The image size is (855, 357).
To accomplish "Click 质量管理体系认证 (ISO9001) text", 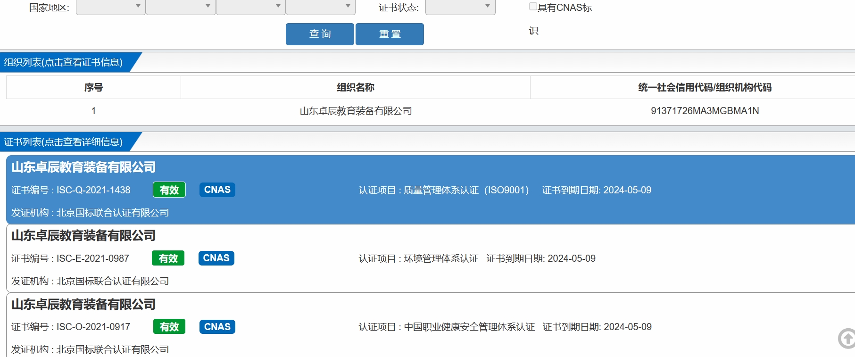I will coord(466,190).
